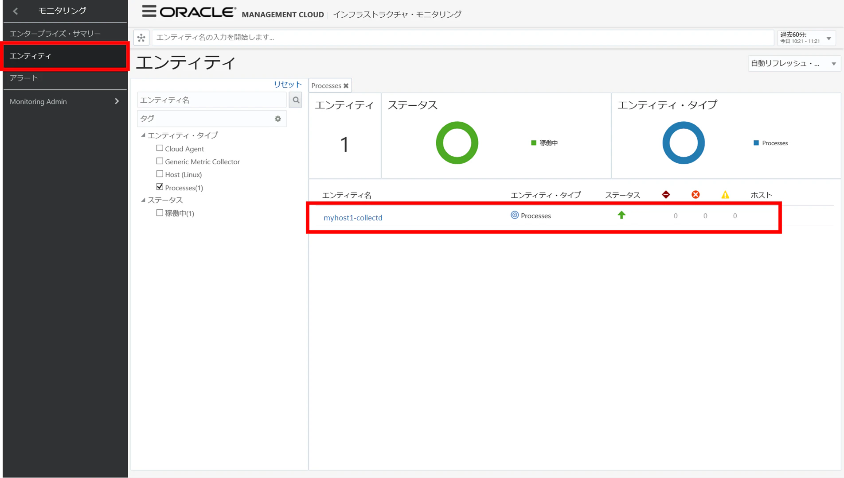Focus the top entity name search field
Viewport: 844px width, 478px height.
coord(463,38)
